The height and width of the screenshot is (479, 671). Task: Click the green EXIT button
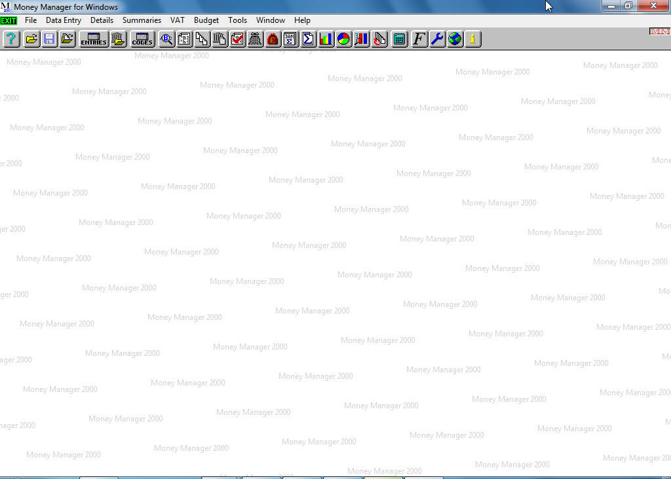[9, 20]
